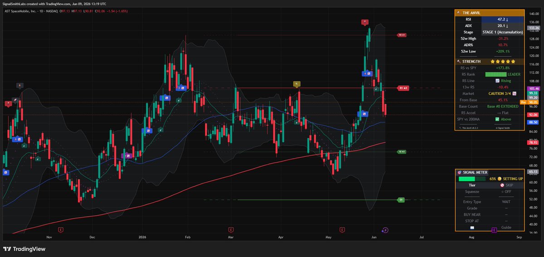Open the book icon in Signal Meter
The width and height of the screenshot is (544, 257).
[472, 228]
